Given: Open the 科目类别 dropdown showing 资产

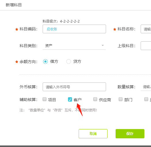Looking at the screenshot, I should click(74, 45).
